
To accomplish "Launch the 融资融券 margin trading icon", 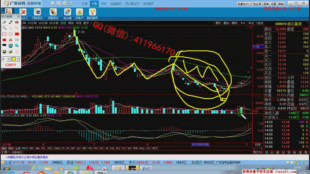I will [x=92, y=14].
